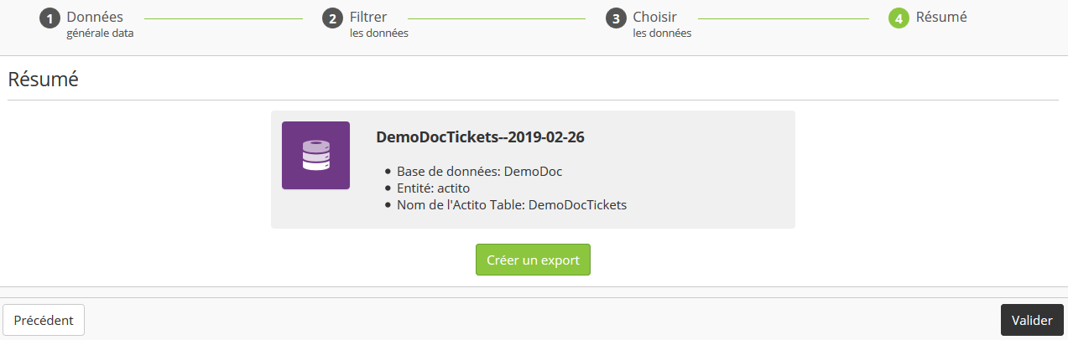Click the purple database icon
Image resolution: width=1068 pixels, height=340 pixels.
[x=315, y=155]
